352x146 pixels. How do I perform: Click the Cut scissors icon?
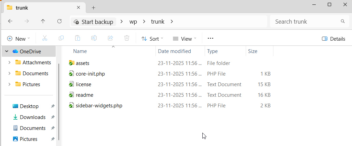click(45, 39)
